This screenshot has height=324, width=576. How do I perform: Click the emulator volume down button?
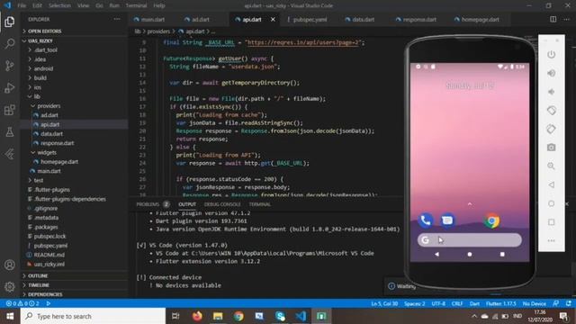coord(551,92)
